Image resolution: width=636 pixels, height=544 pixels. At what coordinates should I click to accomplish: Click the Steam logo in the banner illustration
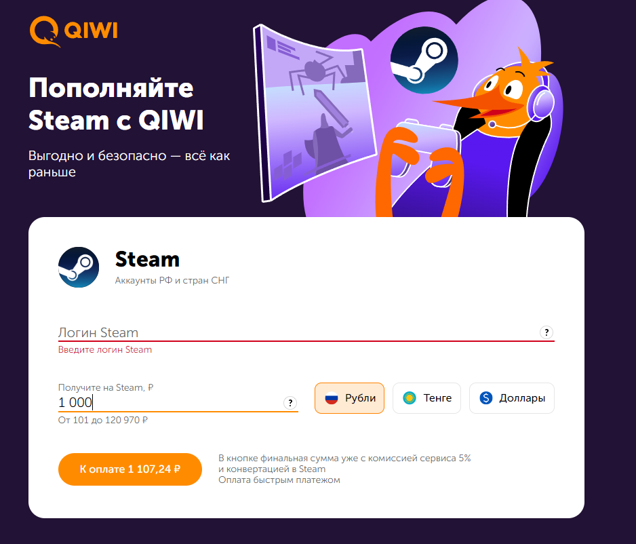(x=424, y=60)
